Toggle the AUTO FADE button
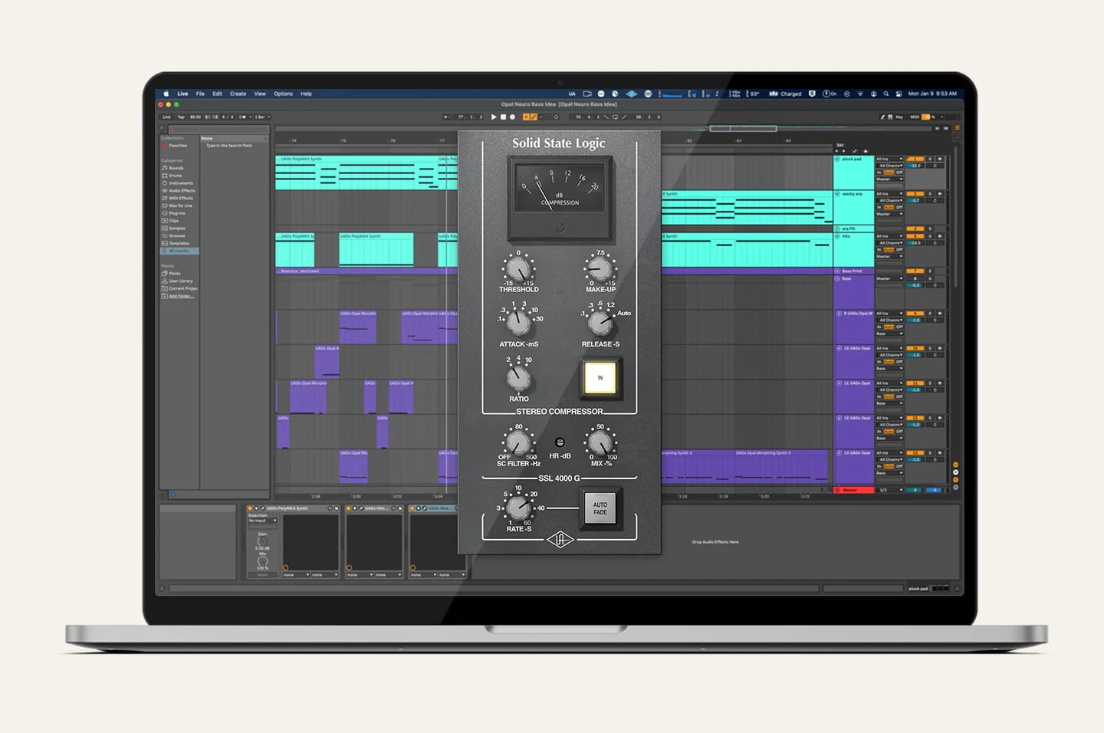 (x=600, y=509)
